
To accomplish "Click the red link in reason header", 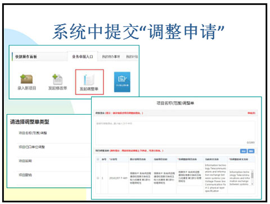I will point(251,113).
